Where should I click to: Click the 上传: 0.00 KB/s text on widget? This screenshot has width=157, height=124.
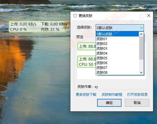[23, 24]
